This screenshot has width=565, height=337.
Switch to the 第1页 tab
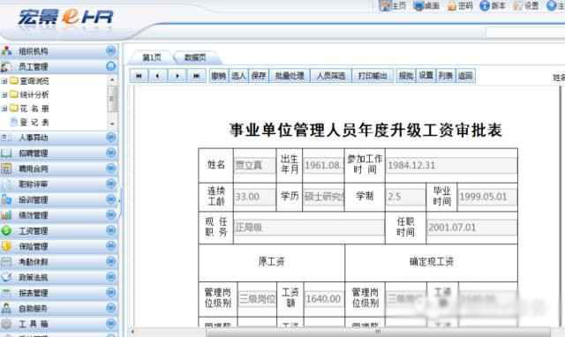151,57
